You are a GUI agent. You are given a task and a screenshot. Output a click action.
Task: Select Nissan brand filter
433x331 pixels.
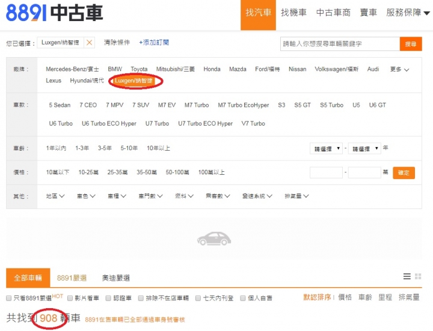(298, 69)
